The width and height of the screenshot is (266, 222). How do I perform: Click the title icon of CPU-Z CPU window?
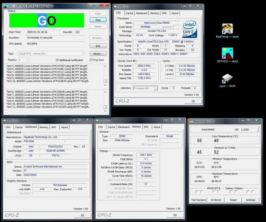[x=115, y=6]
